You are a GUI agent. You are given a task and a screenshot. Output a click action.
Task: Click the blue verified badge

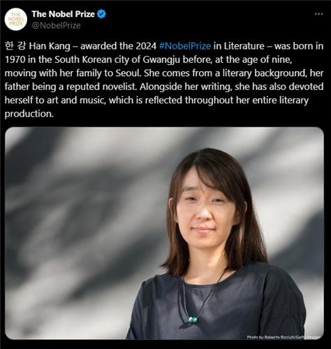(x=101, y=14)
